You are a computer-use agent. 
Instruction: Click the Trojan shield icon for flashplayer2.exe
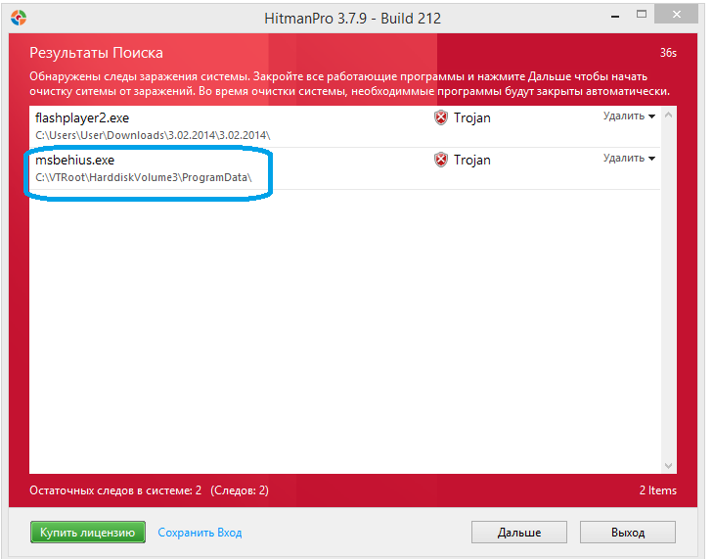tap(441, 117)
